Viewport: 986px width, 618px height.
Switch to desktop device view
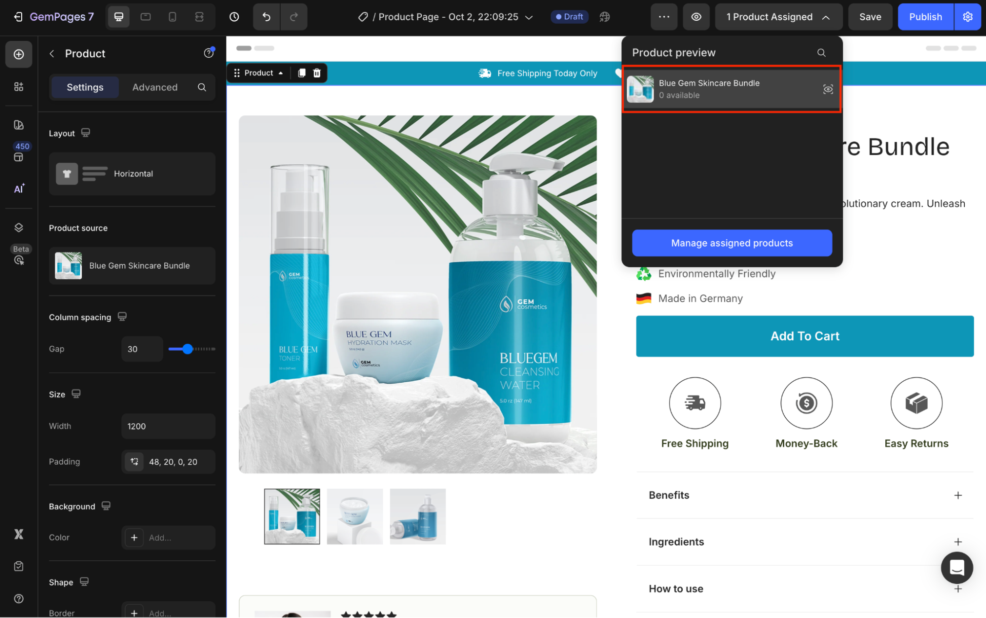pyautogui.click(x=119, y=17)
